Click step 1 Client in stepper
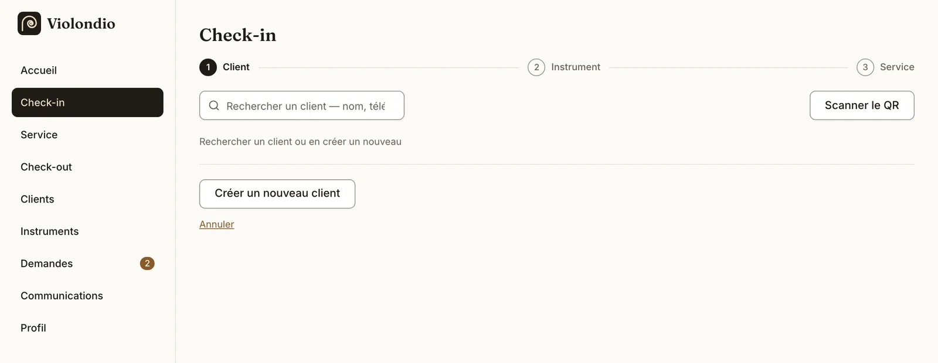The width and height of the screenshot is (938, 363). [225, 67]
